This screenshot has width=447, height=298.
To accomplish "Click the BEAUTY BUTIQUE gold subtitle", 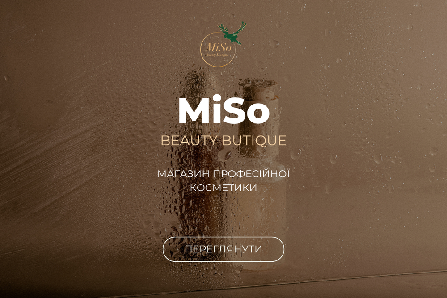I will [223, 140].
